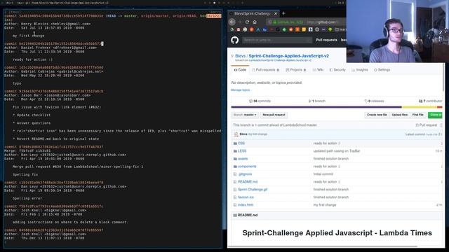Click the releases tag icon
Image resolution: width=449 pixels, height=252 pixels.
coord(366,101)
